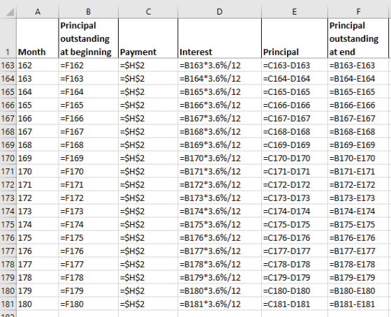Viewport: 391px width, 317px height.
Task: Click month cell with value 172
Action: point(38,198)
